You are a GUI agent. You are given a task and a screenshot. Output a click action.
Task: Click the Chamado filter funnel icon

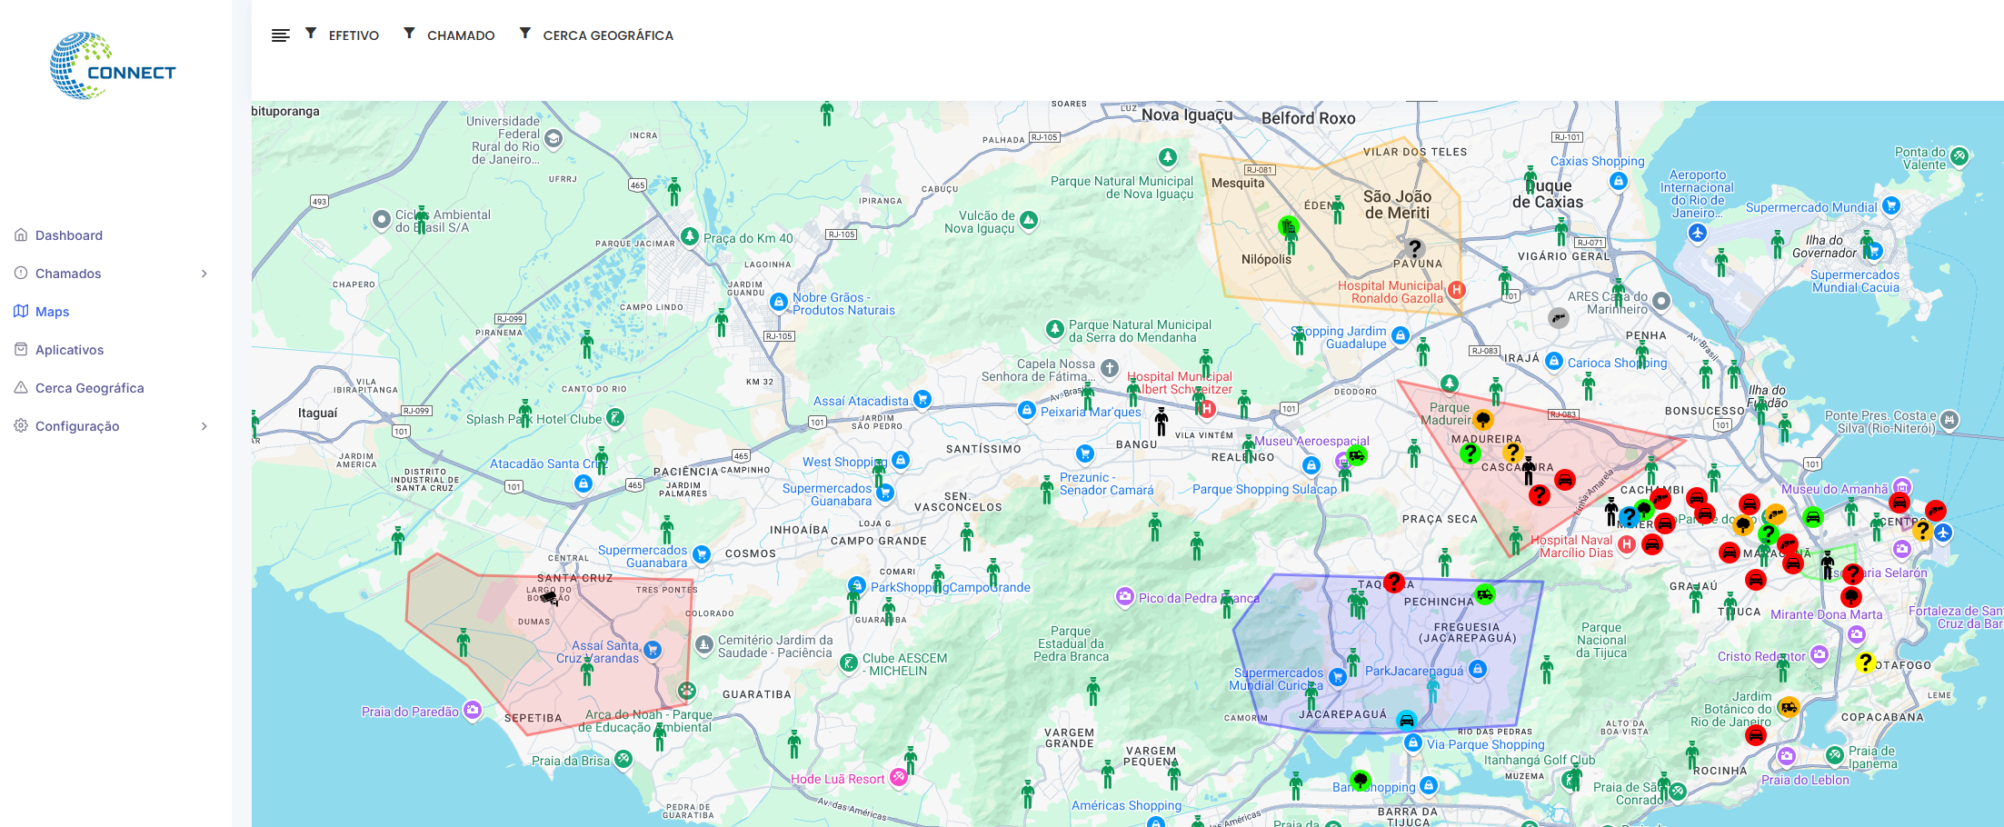409,34
